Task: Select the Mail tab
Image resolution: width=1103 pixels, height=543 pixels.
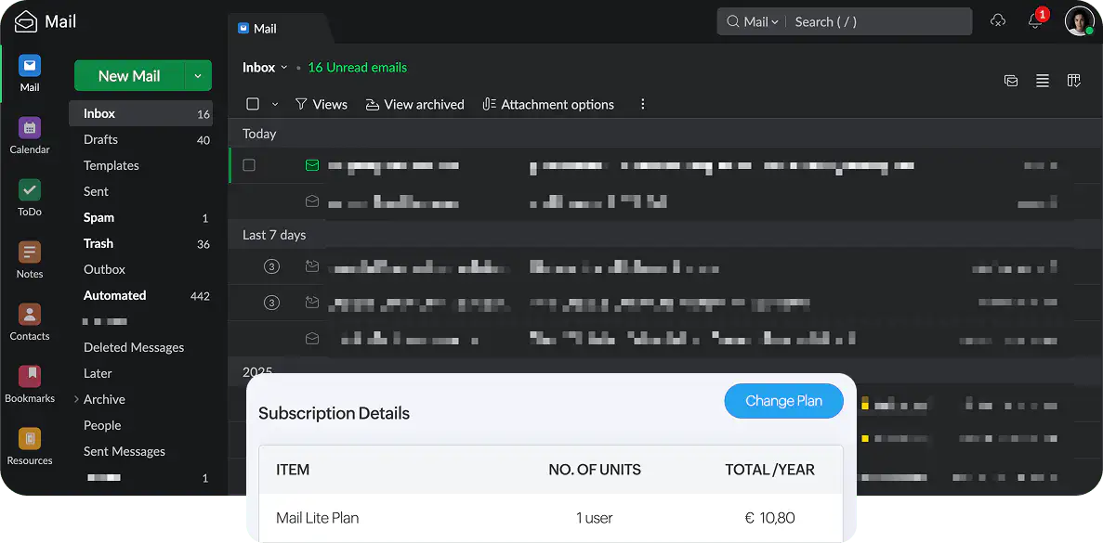Action: pos(265,29)
